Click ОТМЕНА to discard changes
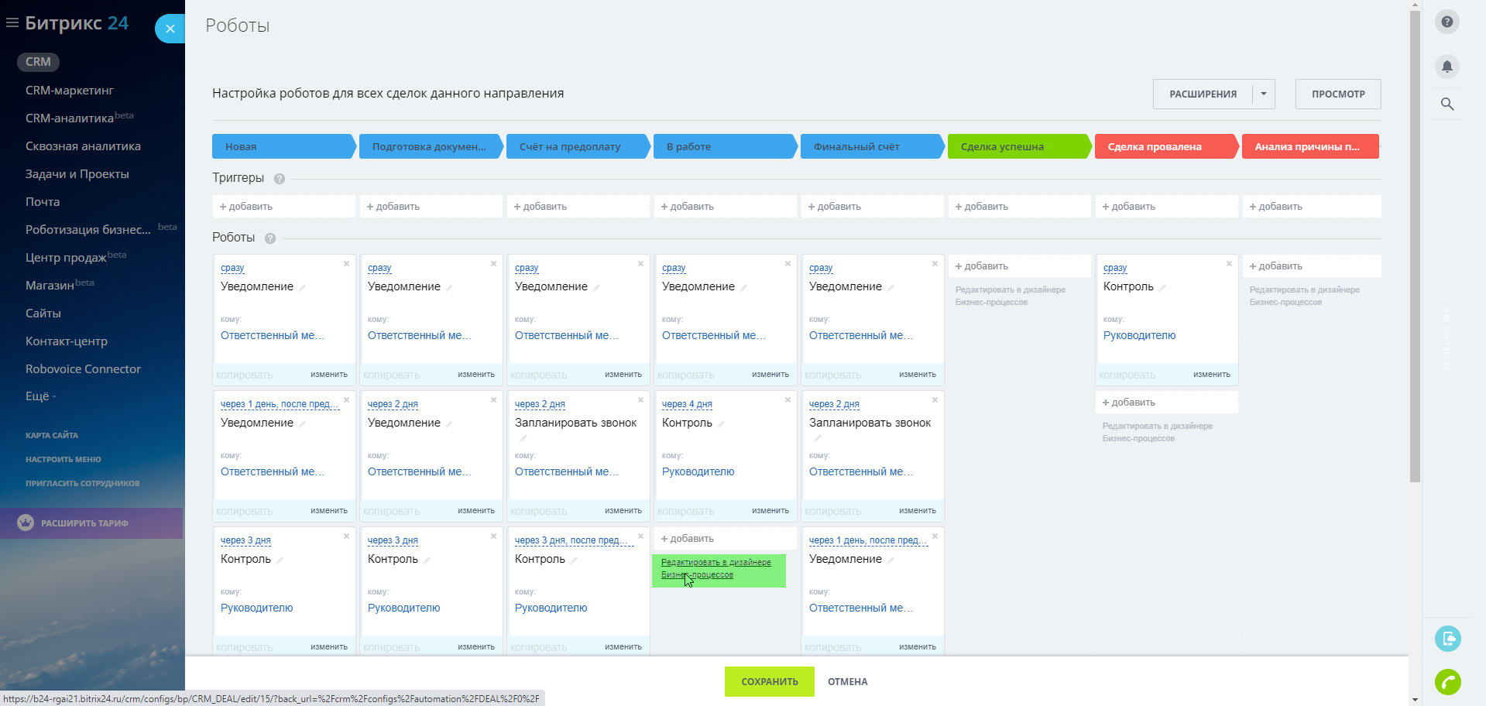The width and height of the screenshot is (1486, 706). [847, 682]
